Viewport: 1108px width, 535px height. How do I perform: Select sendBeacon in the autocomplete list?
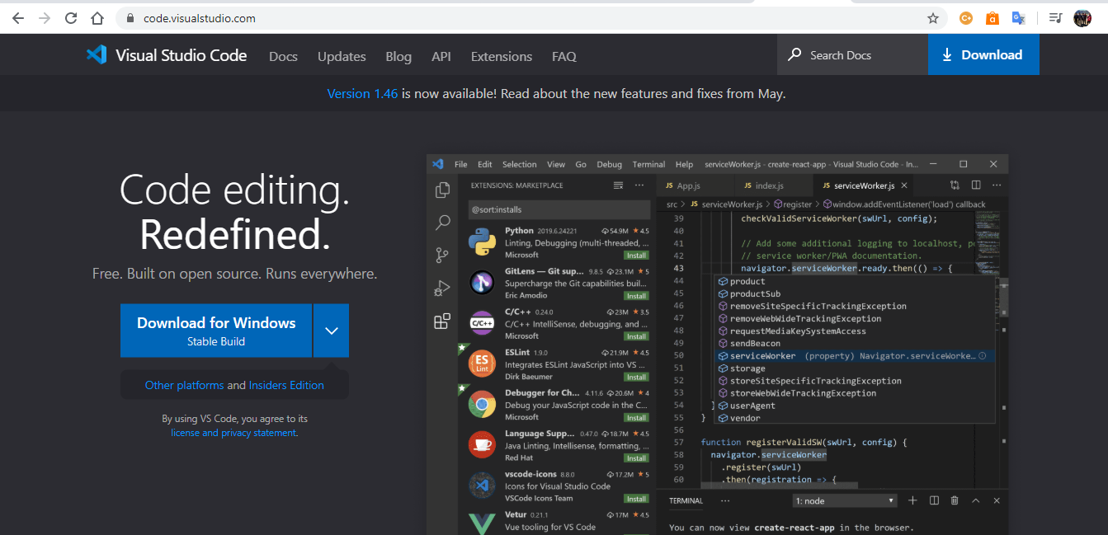pos(855,343)
